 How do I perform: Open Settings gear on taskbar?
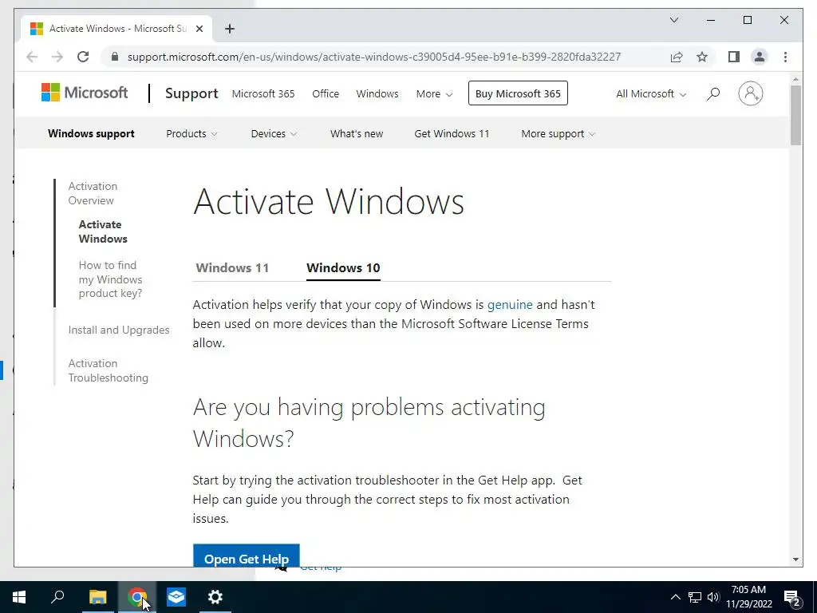pos(215,597)
